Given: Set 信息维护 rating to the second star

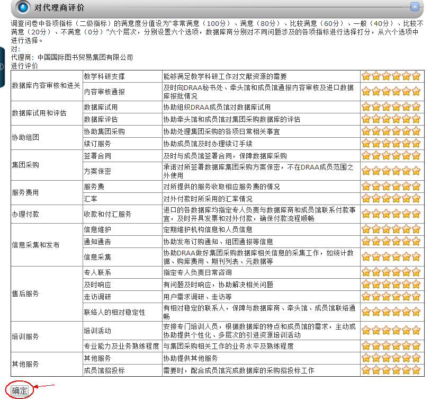Looking at the screenshot, I should coord(376,229).
